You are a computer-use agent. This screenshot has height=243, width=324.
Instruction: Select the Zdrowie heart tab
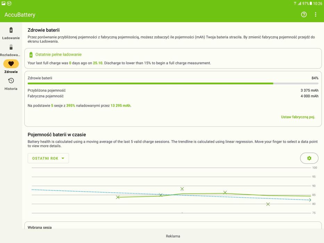point(11,67)
